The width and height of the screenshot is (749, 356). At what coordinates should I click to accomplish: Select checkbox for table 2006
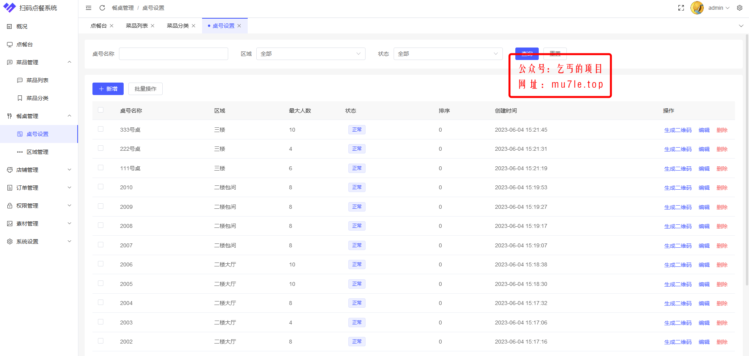[101, 264]
